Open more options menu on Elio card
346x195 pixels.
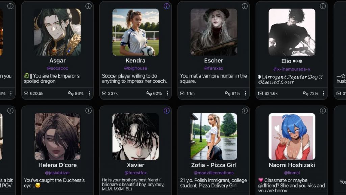pos(323,93)
